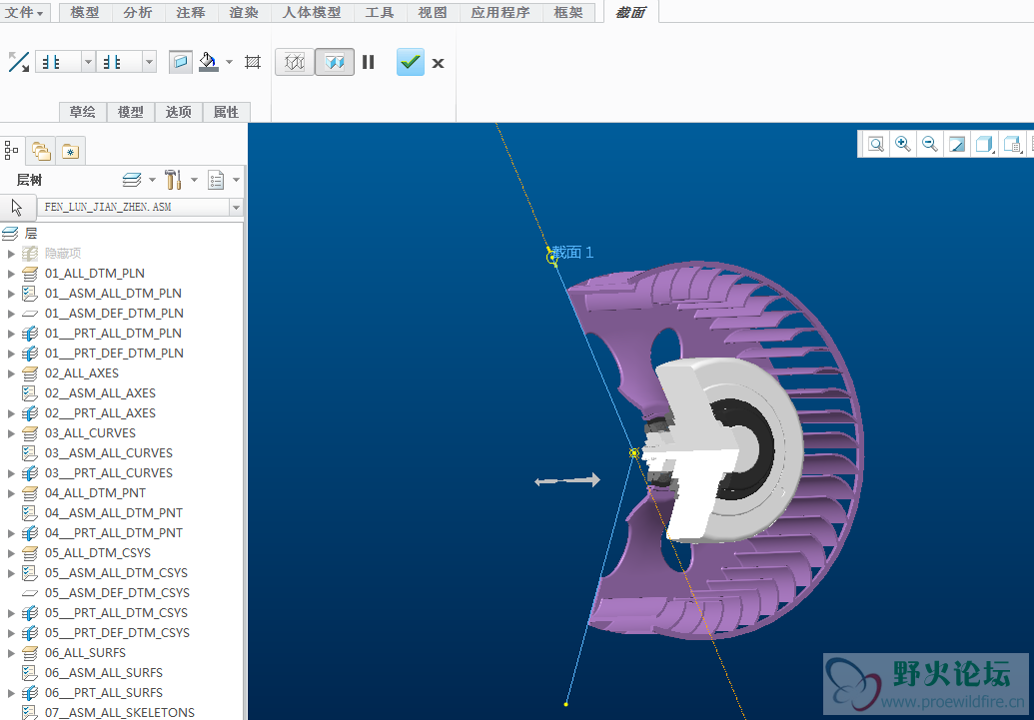
Task: Switch to the 视图 ribbon tab
Action: point(433,13)
